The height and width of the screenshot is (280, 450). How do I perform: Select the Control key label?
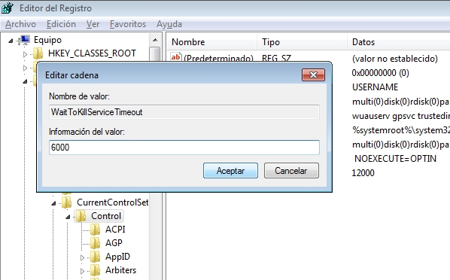106,216
